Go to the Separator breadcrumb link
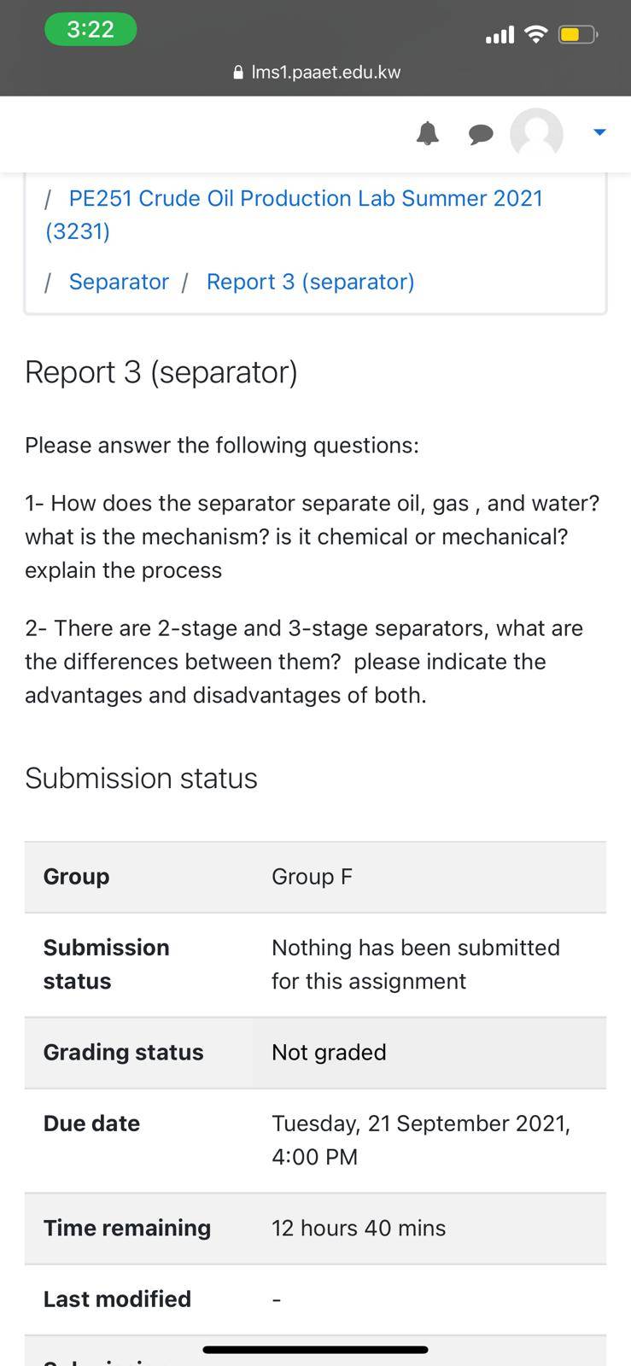 [119, 282]
